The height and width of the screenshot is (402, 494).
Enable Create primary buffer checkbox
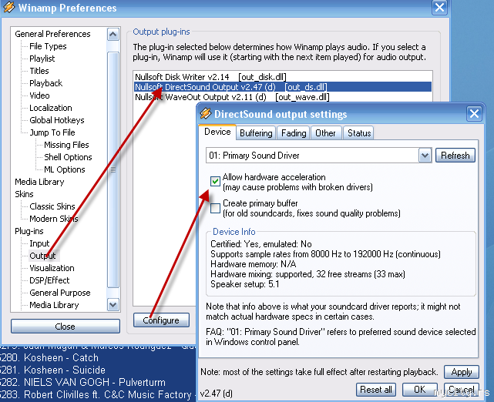tap(216, 208)
